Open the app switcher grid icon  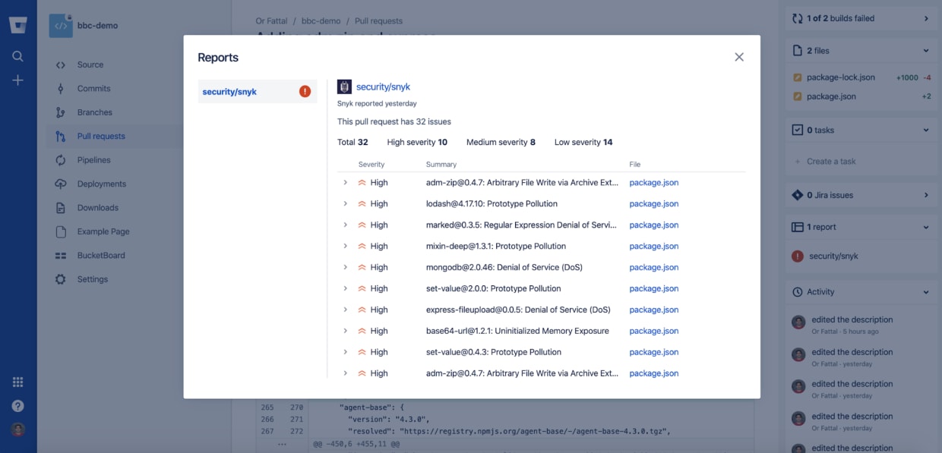click(x=17, y=382)
